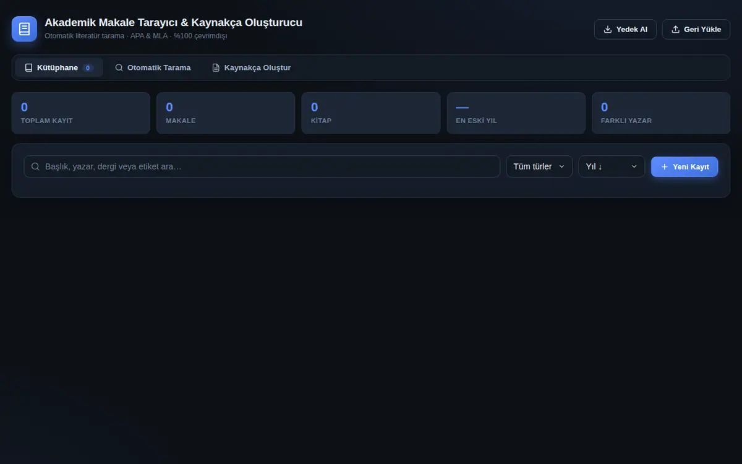Click the Kütüphane count badge showing 0
742x464 pixels.
click(88, 68)
